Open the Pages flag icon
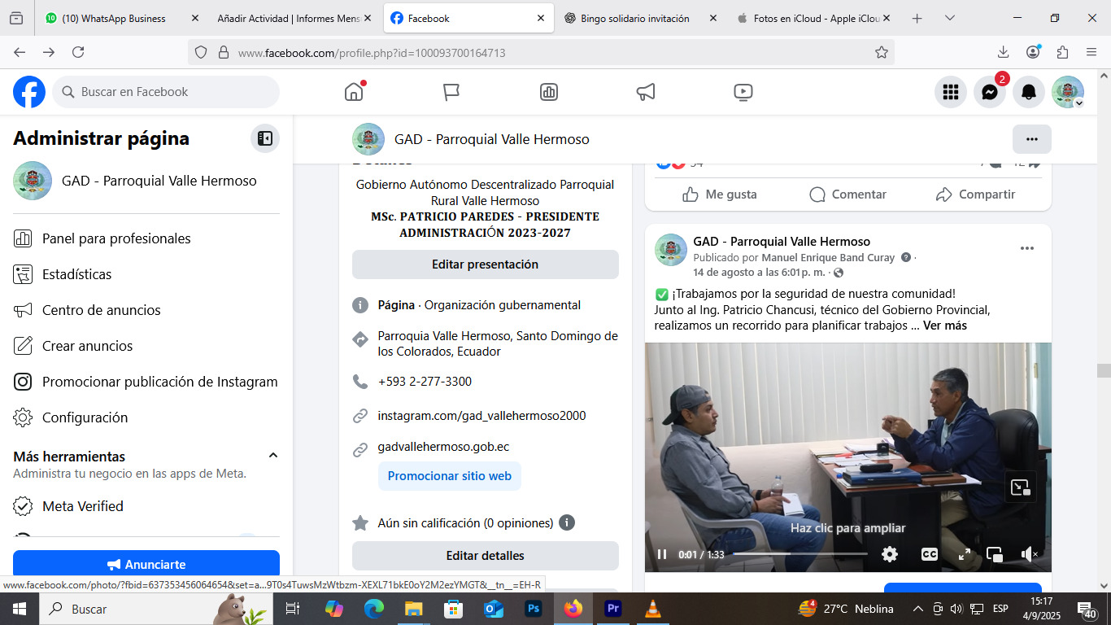The height and width of the screenshot is (625, 1111). tap(451, 92)
